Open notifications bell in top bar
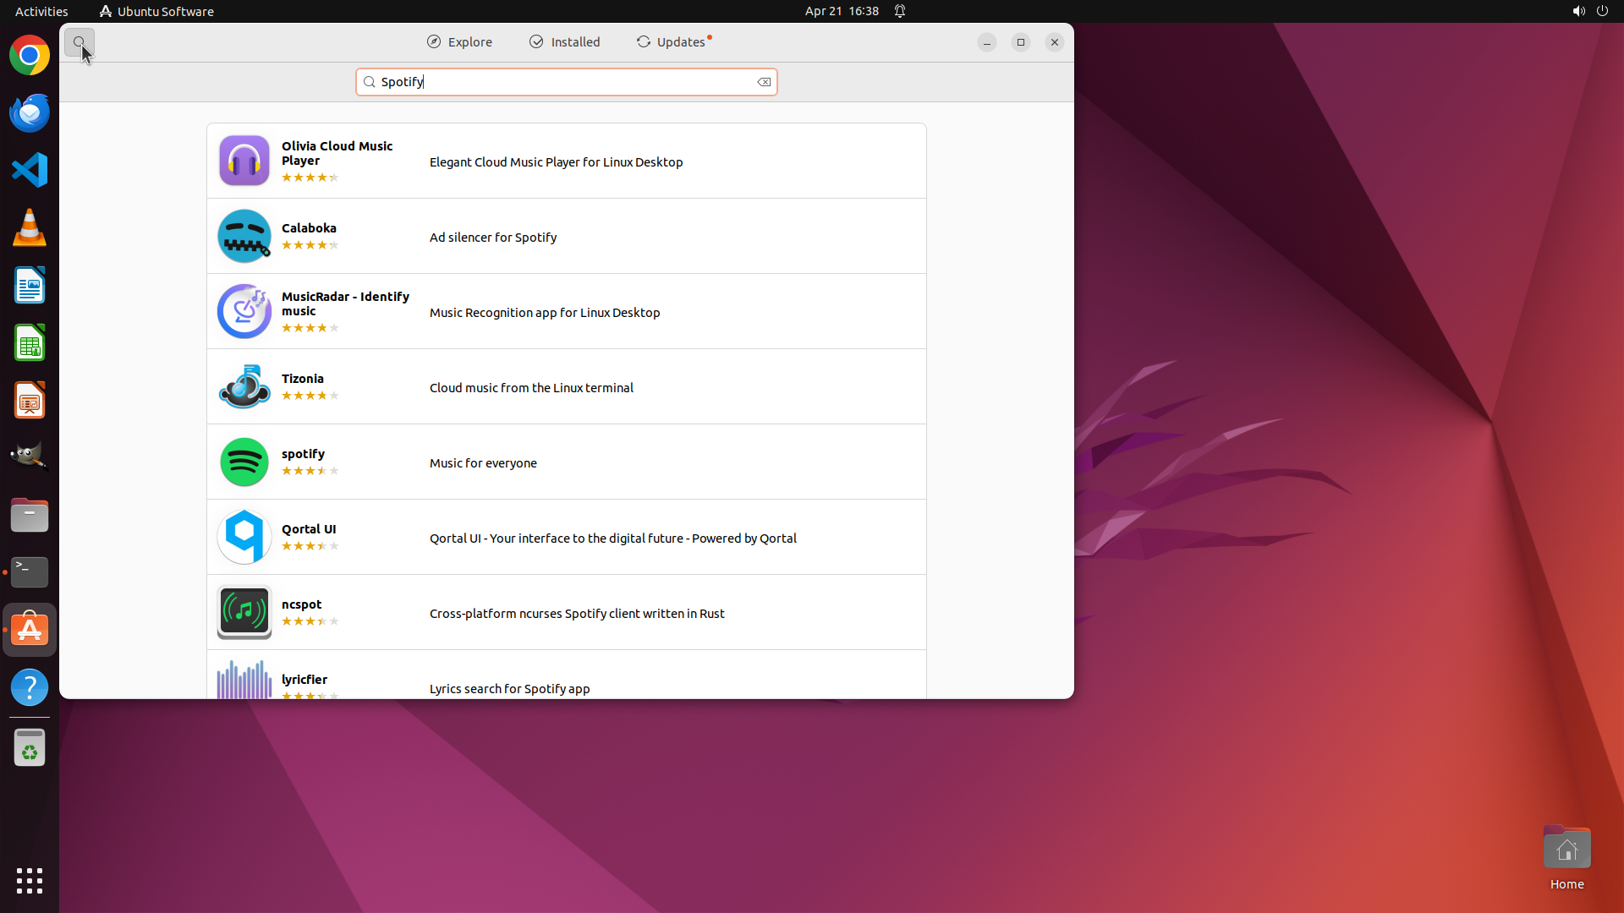Screen dimensions: 1624x913 coord(900,11)
